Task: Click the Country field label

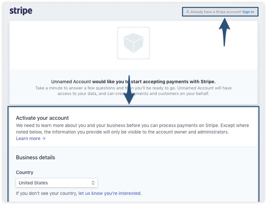Action: coord(24,172)
